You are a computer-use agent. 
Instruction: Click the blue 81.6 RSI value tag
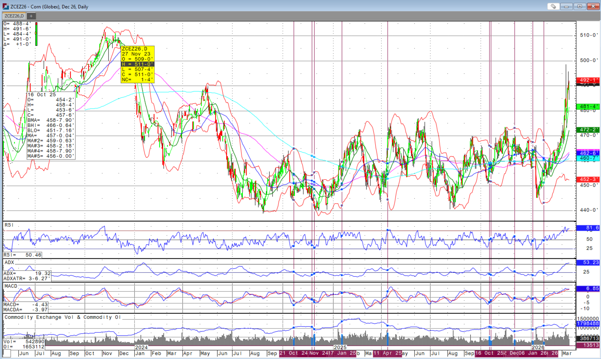click(x=588, y=228)
